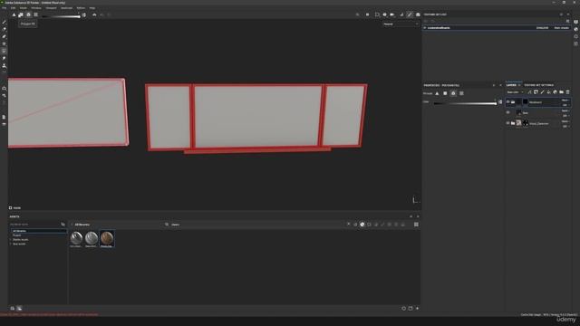Open the Window menu
Viewport: 580px width, 326px height.
pos(36,8)
